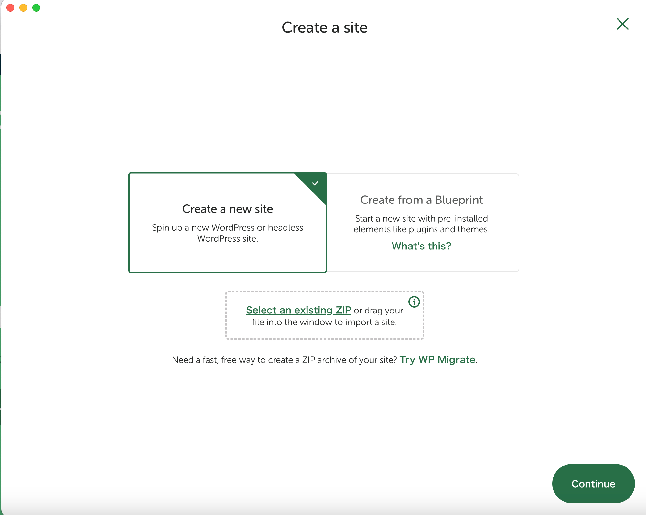Click the red close window button
The width and height of the screenshot is (646, 515).
click(x=10, y=8)
